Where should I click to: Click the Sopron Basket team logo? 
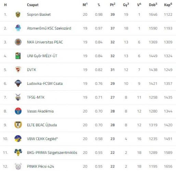click(x=18, y=14)
